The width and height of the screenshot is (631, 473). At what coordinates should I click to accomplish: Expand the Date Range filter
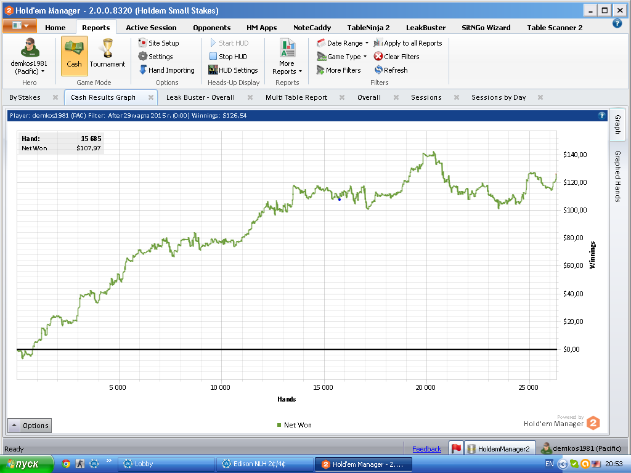pyautogui.click(x=343, y=43)
